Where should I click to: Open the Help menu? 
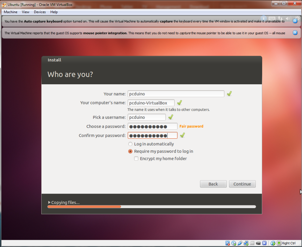click(x=54, y=12)
